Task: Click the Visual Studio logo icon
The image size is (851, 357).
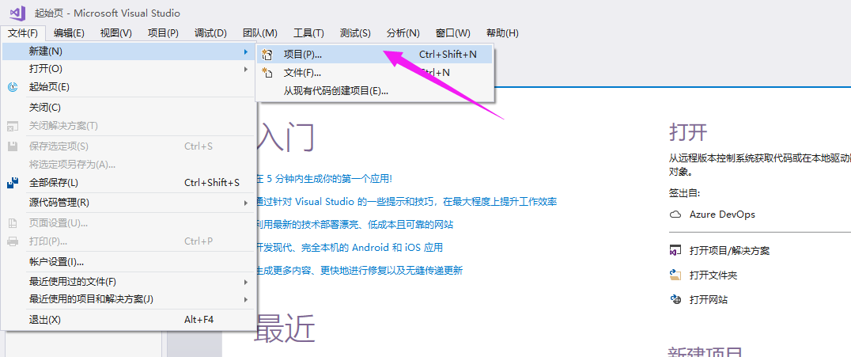Action: point(17,12)
